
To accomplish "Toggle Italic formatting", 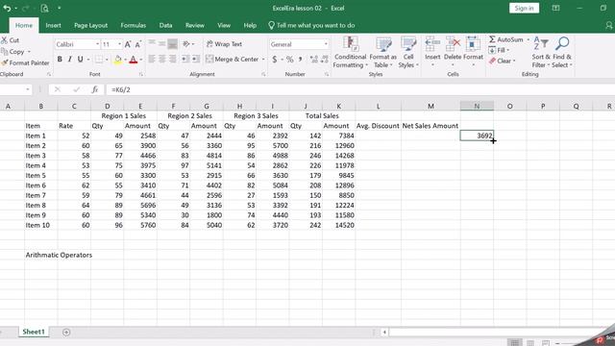I will tap(70, 60).
